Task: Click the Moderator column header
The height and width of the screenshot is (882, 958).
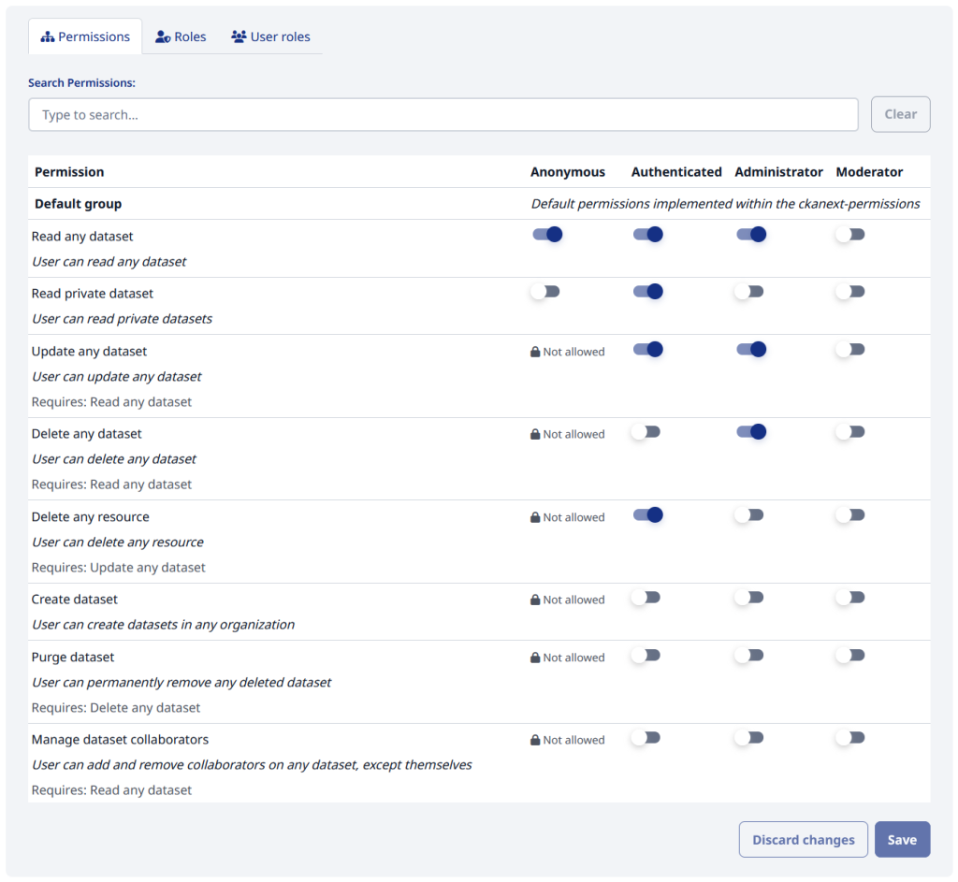Action: click(869, 172)
